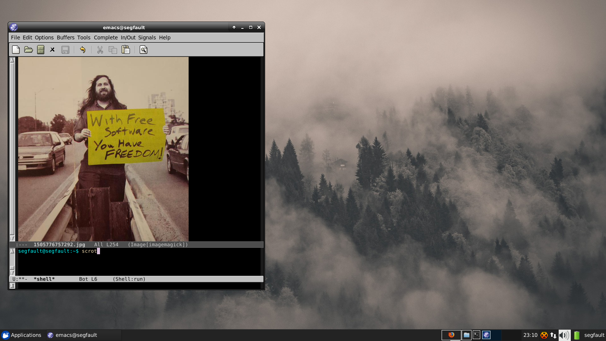Click the Undo arrow icon
This screenshot has height=341, width=606.
pyautogui.click(x=83, y=50)
